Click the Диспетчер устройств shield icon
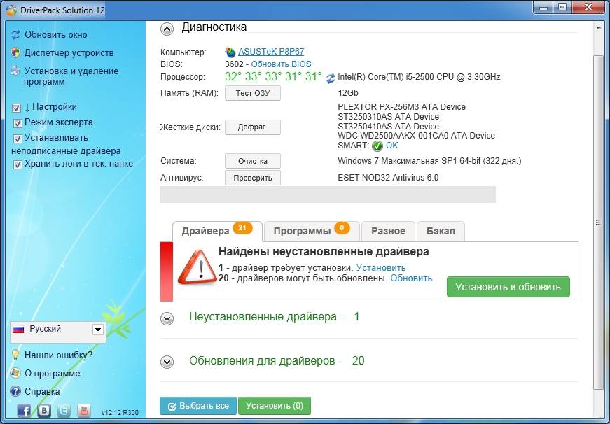 pos(16,52)
